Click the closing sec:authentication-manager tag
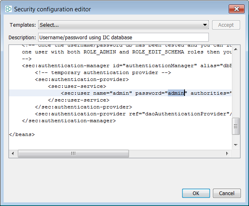The image size is (249, 206). (69, 121)
